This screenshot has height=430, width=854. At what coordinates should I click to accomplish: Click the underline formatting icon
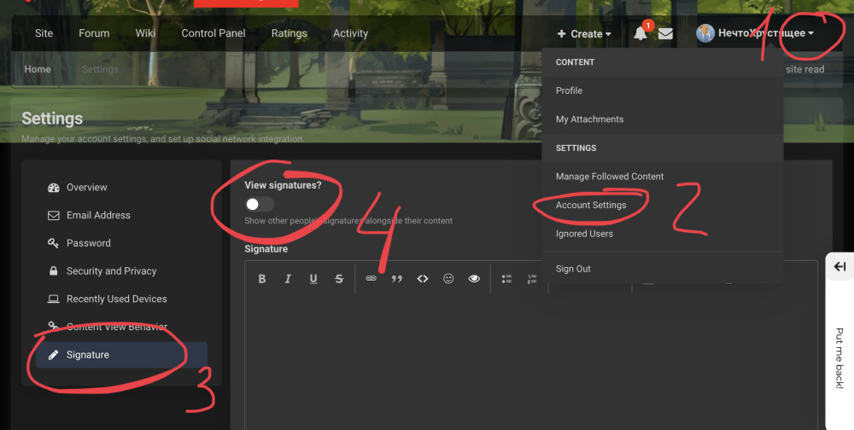[x=313, y=279]
